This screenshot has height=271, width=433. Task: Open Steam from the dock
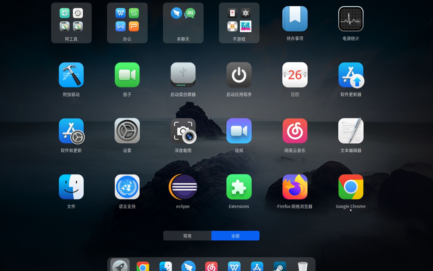(280, 266)
